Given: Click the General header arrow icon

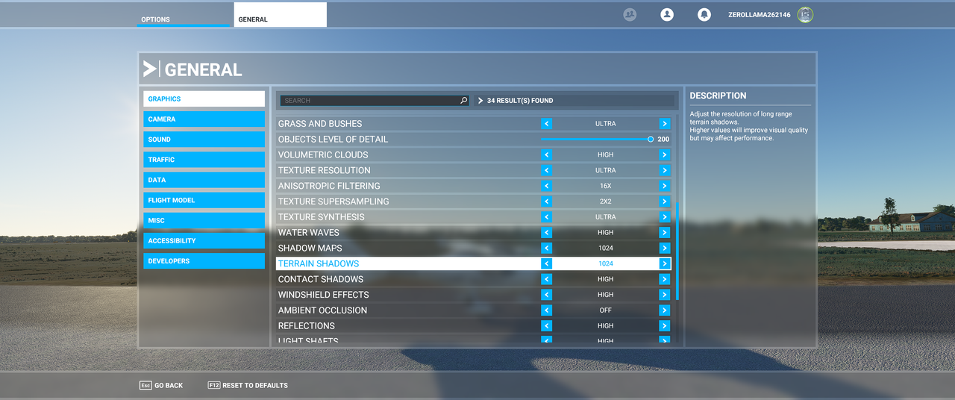Looking at the screenshot, I should pyautogui.click(x=150, y=69).
